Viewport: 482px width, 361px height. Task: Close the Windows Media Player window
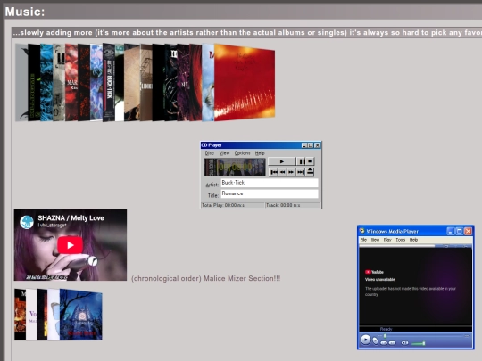[x=469, y=231]
